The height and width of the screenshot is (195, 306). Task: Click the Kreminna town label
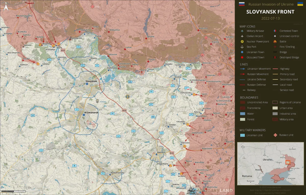click(x=203, y=28)
